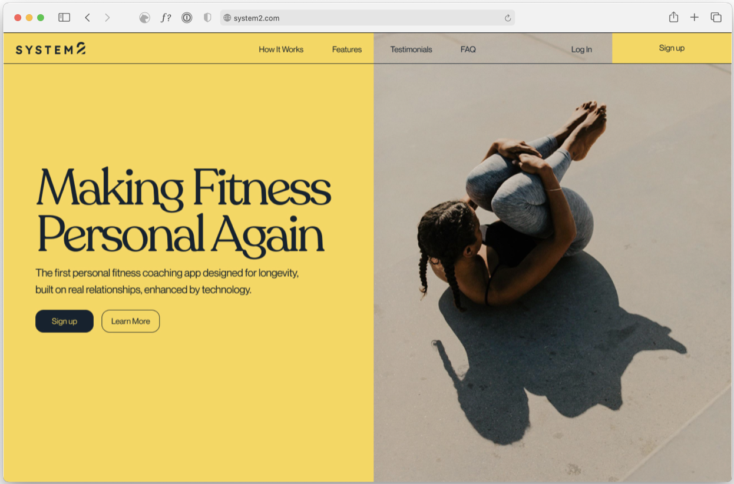Click the Log In link

coord(581,49)
